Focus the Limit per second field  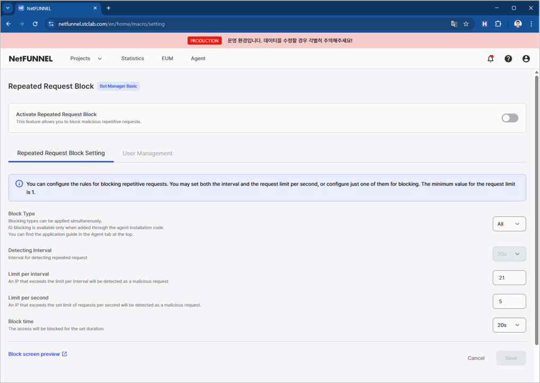pyautogui.click(x=509, y=301)
